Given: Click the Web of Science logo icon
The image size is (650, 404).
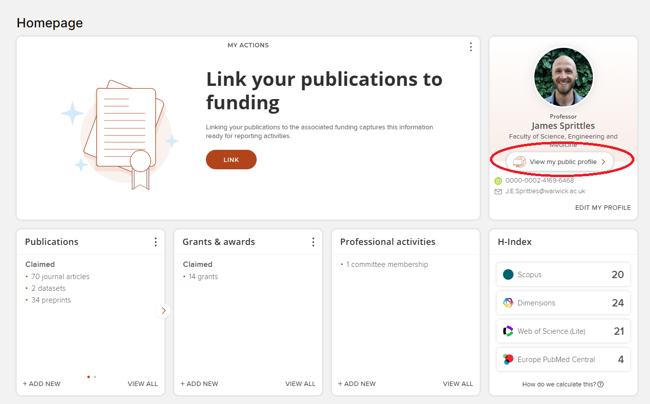Looking at the screenshot, I should [508, 331].
